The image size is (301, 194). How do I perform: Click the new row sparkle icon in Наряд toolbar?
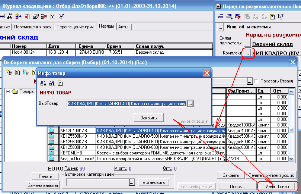pyautogui.click(x=221, y=16)
